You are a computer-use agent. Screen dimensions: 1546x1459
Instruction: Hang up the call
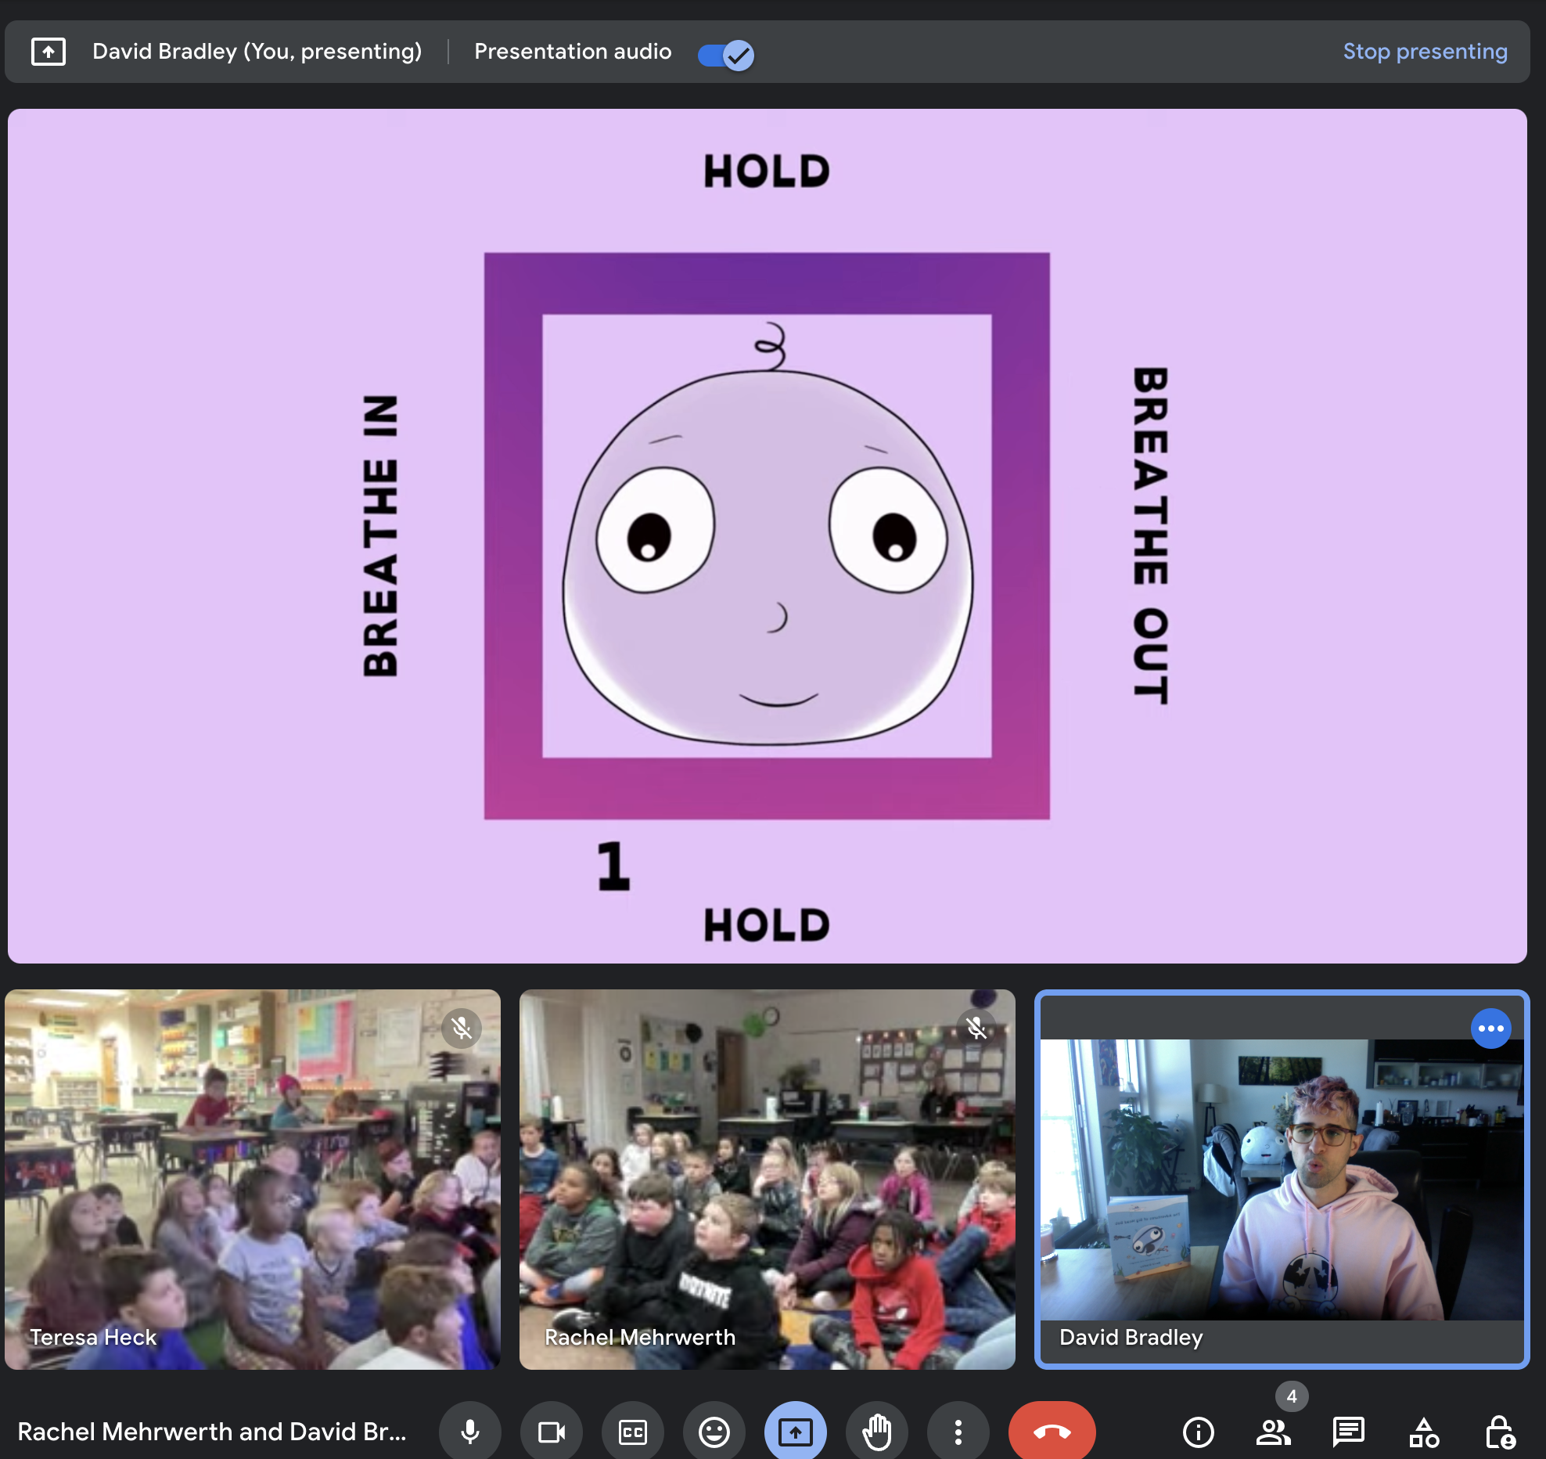(1052, 1432)
